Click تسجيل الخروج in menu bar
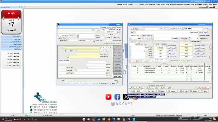 pos(128,4)
